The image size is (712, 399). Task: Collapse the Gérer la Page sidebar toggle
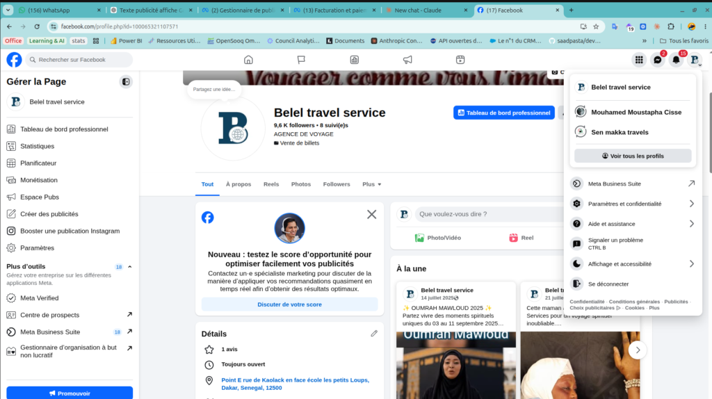[126, 82]
